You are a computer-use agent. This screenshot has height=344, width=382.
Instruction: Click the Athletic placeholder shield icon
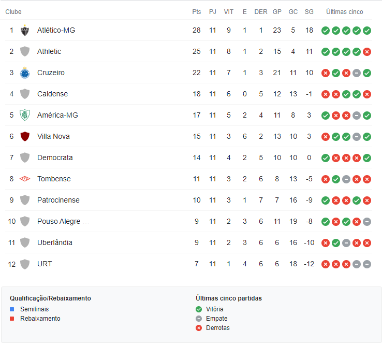tap(25, 52)
